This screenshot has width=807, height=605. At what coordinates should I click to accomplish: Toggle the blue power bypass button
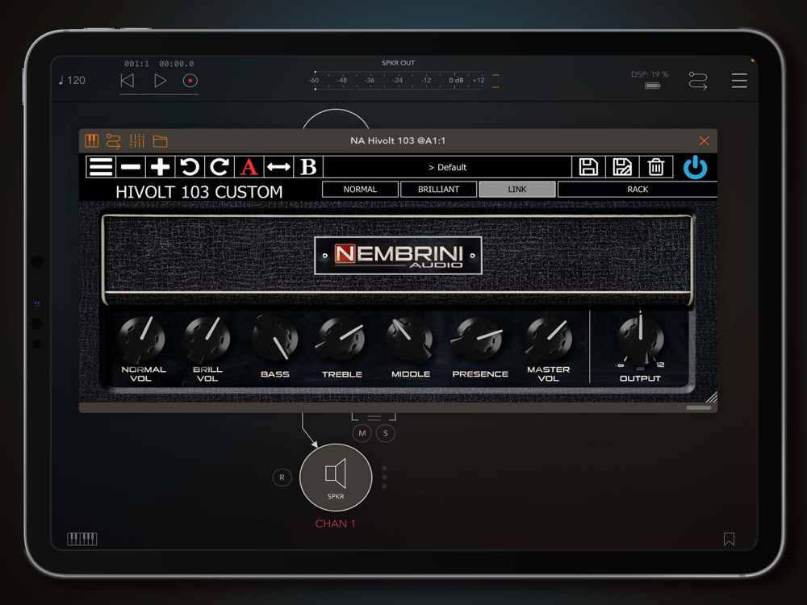[x=695, y=168]
